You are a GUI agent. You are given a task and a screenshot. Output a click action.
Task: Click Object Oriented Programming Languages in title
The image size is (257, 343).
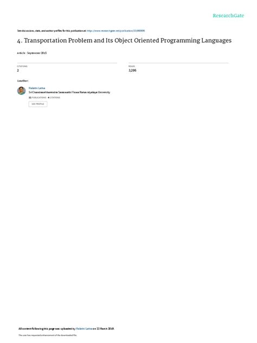click(x=173, y=41)
